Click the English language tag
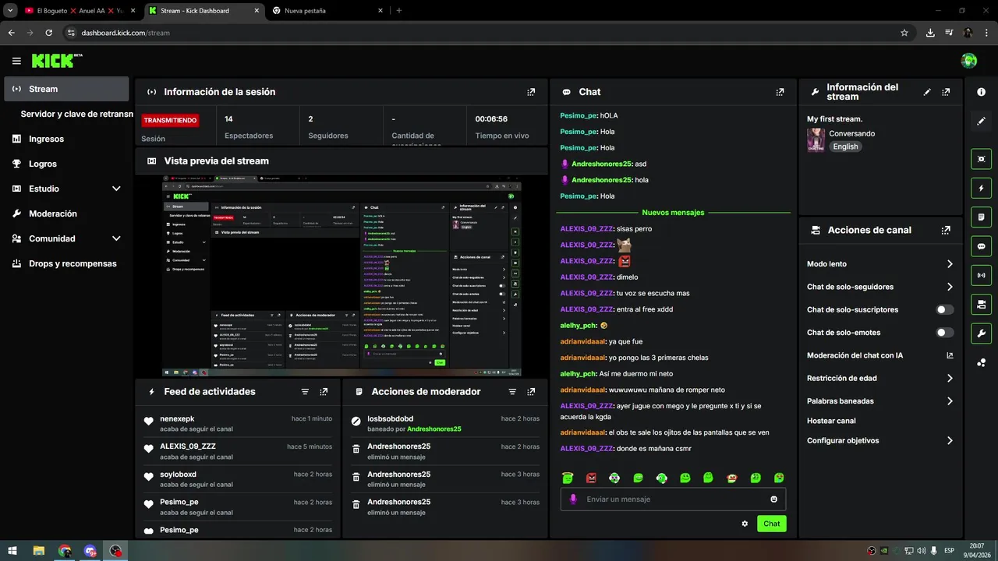The image size is (998, 561). [845, 146]
